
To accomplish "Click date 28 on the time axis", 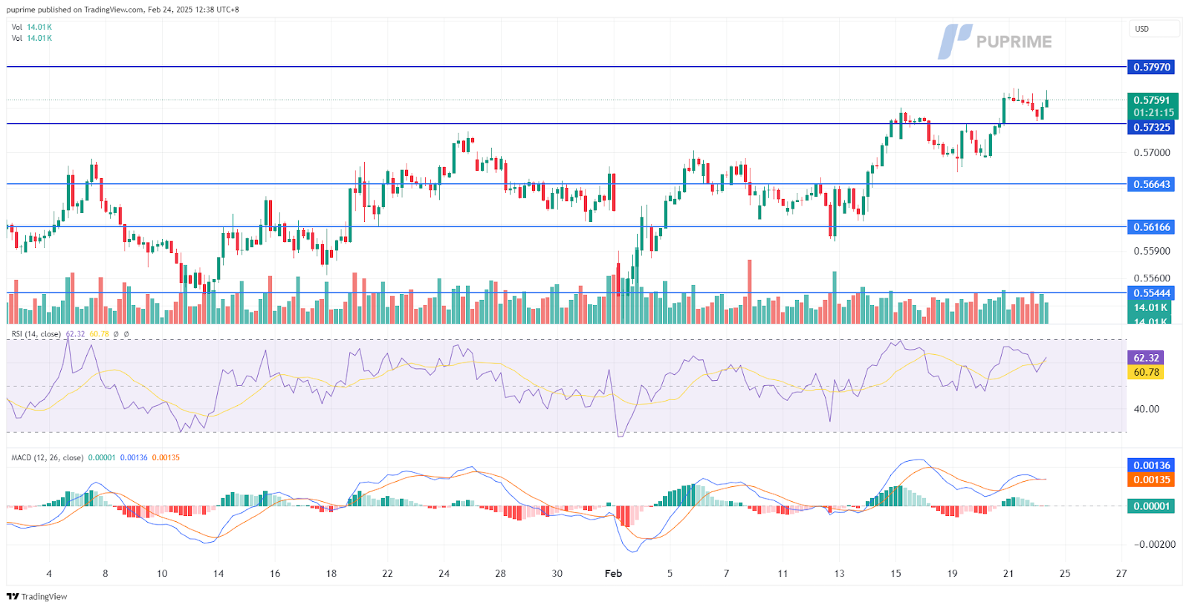I will click(500, 573).
